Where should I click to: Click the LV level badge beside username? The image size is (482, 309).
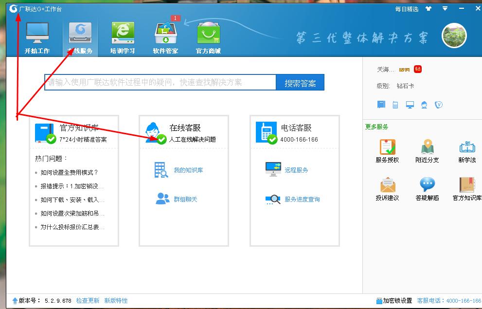click(404, 70)
